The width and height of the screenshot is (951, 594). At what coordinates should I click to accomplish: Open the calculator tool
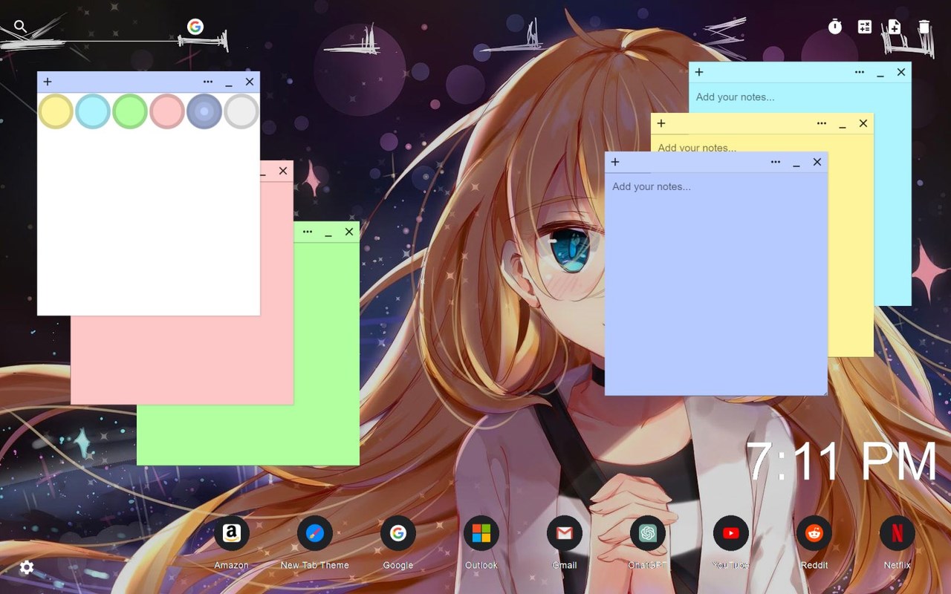pyautogui.click(x=865, y=27)
